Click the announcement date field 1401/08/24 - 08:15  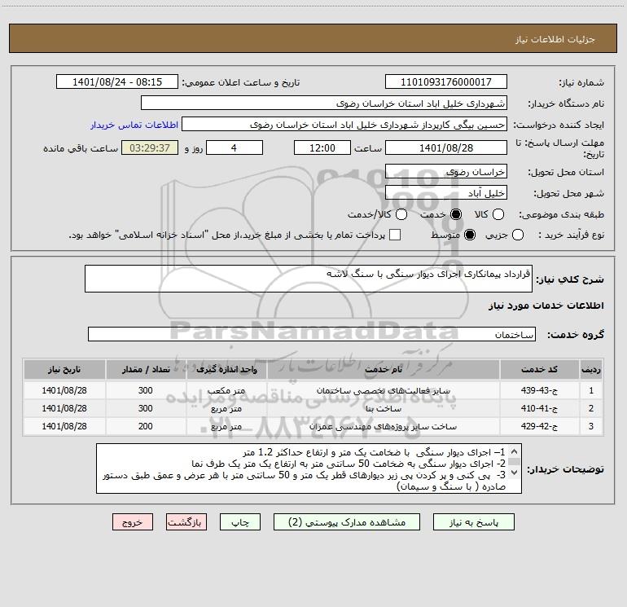coord(117,81)
